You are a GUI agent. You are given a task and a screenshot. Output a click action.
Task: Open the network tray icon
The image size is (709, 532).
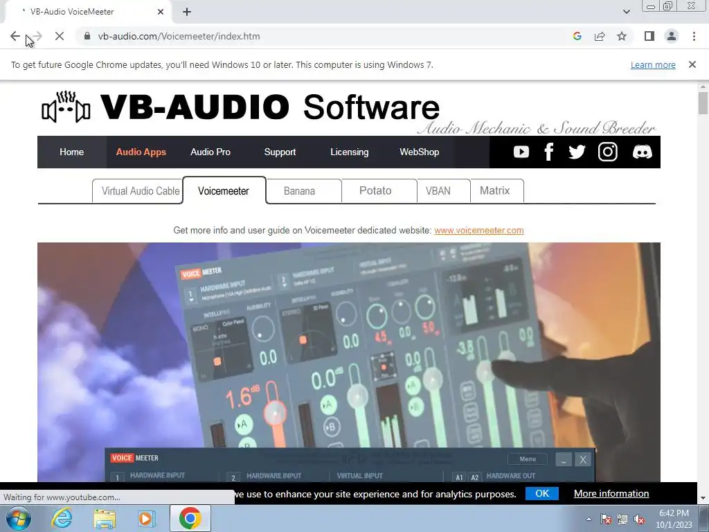622,520
